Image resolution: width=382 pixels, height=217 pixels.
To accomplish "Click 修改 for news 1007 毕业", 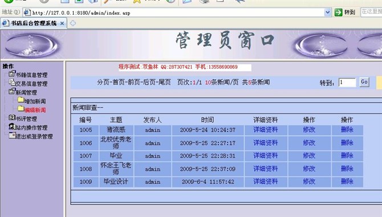I will pyautogui.click(x=309, y=155).
